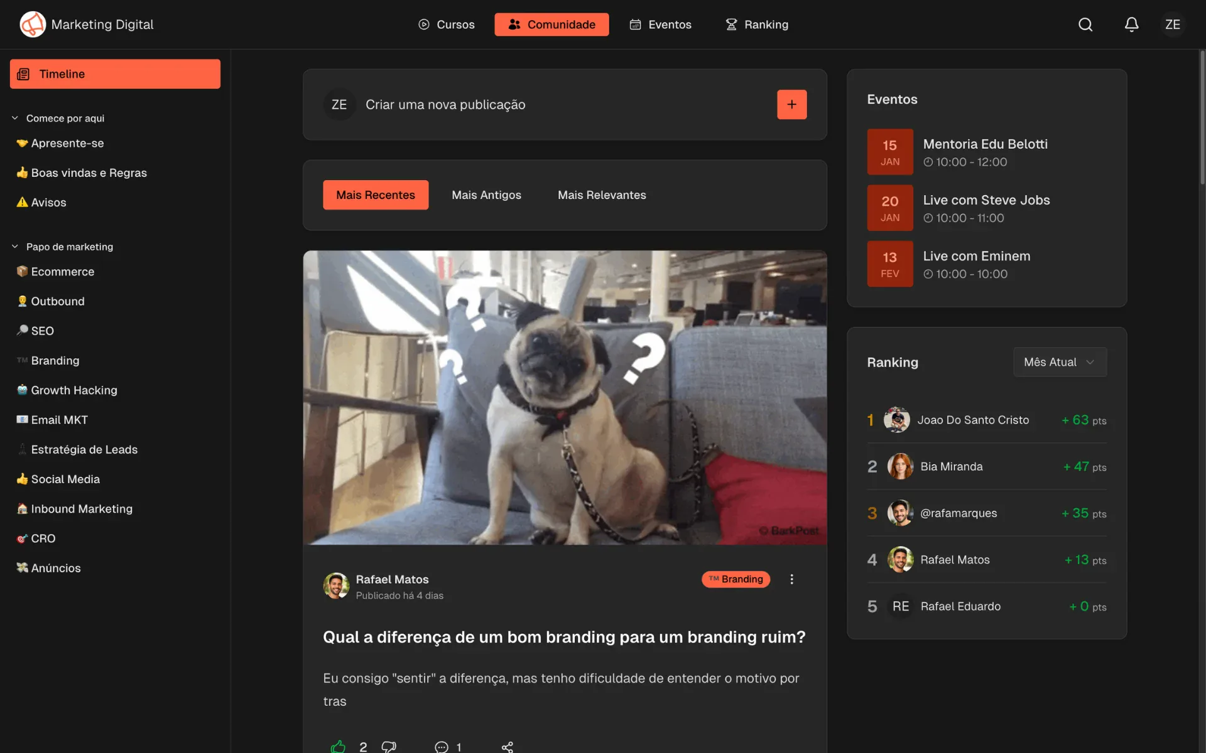Open the search magnifier icon

(1085, 24)
